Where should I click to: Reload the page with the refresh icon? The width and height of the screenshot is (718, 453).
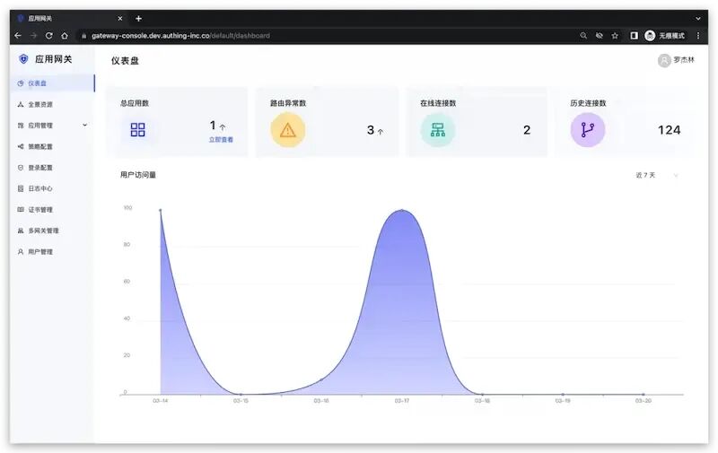49,36
